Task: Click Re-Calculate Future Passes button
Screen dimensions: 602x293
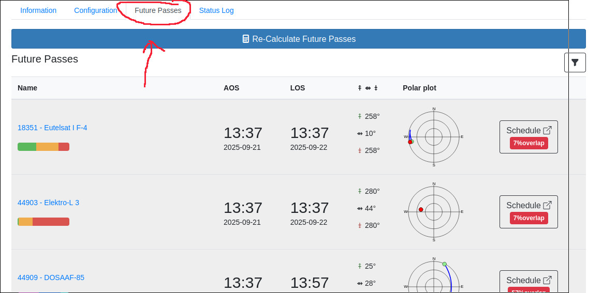Action: pos(299,39)
